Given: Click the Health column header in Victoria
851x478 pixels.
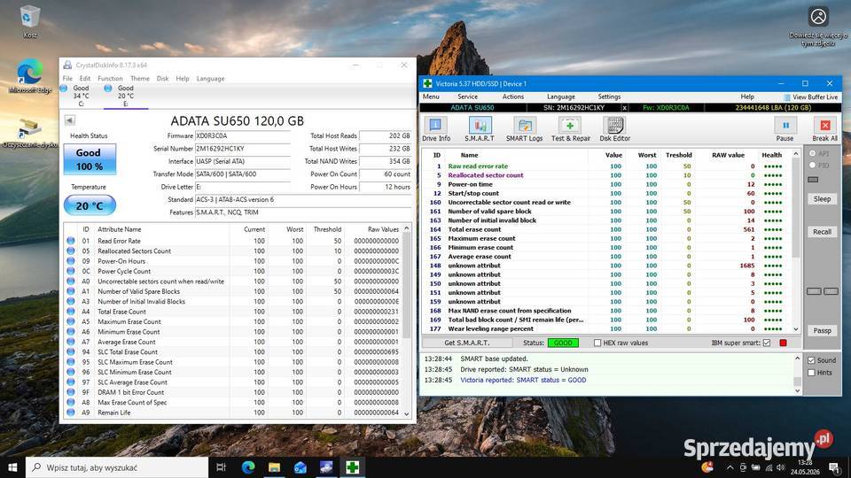Looking at the screenshot, I should (x=772, y=155).
